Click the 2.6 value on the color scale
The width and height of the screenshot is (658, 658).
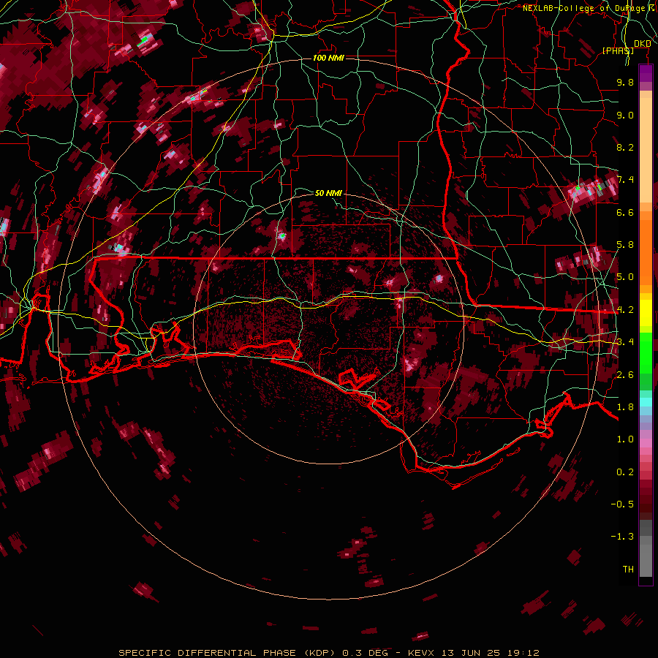pos(625,375)
